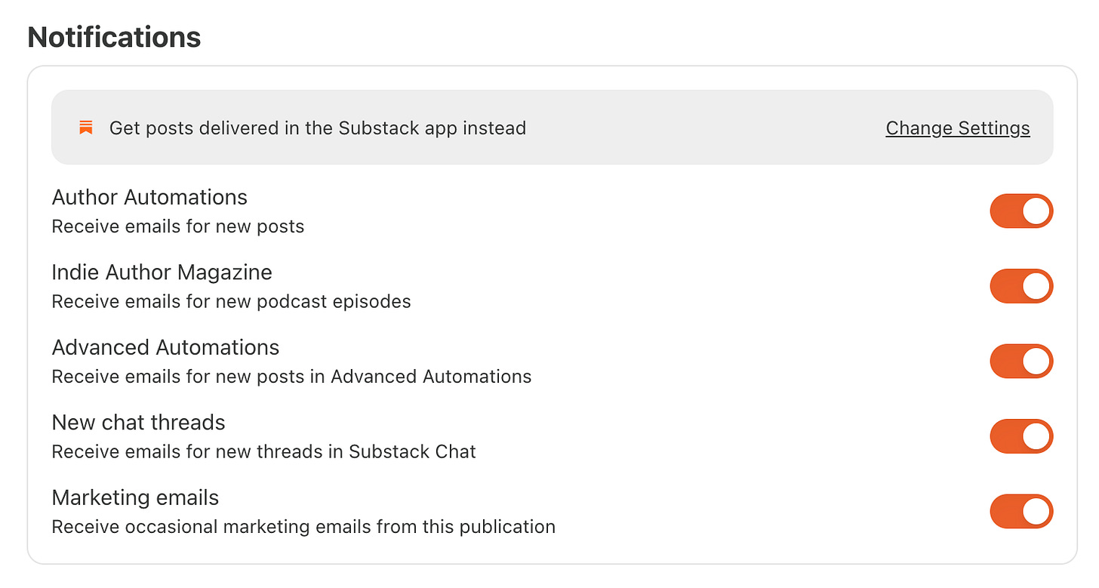The width and height of the screenshot is (1099, 588).
Task: Open the Change Settings link
Action: [958, 128]
